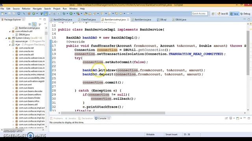
Task: Click the Open Perspective icon
Action: coord(213,14)
